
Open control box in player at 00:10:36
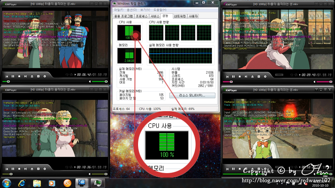pyautogui.click(x=45, y=169)
